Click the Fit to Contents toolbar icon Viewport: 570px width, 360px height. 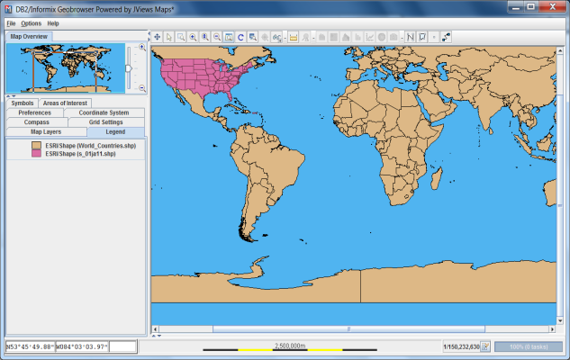229,37
